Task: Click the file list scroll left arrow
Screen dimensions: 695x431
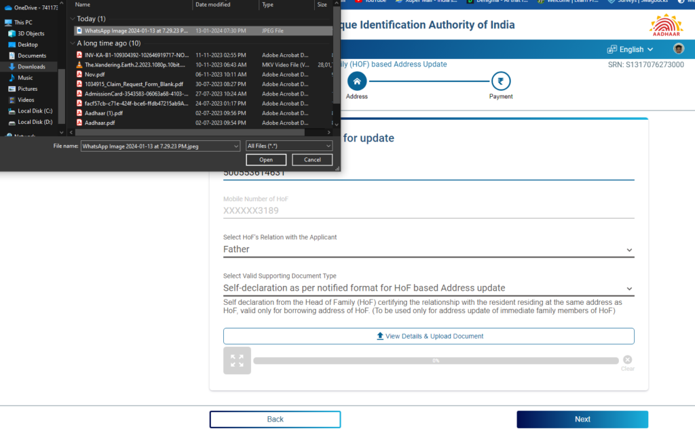Action: (71, 132)
